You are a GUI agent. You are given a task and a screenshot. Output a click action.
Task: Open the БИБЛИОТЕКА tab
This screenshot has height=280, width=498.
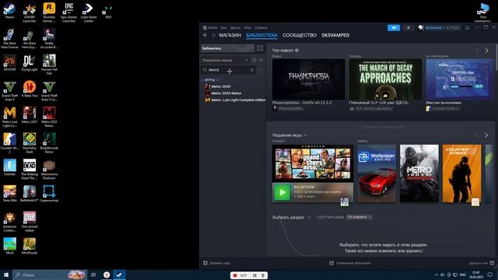coord(261,35)
